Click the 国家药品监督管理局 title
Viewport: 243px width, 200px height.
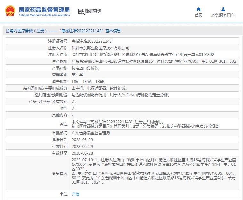coord(44,10)
